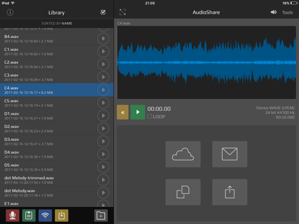Create a new folder with the plus folder icon
Screen dimensions: 299x224
point(101,215)
